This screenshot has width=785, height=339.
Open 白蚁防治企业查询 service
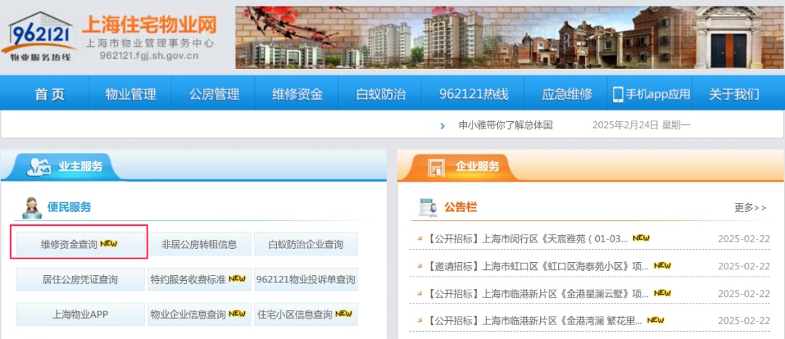tap(306, 244)
